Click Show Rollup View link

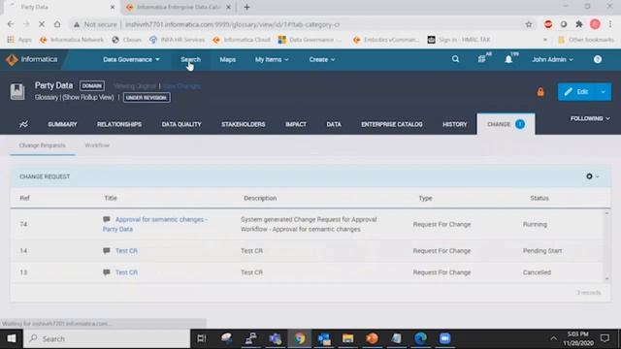pyautogui.click(x=88, y=97)
